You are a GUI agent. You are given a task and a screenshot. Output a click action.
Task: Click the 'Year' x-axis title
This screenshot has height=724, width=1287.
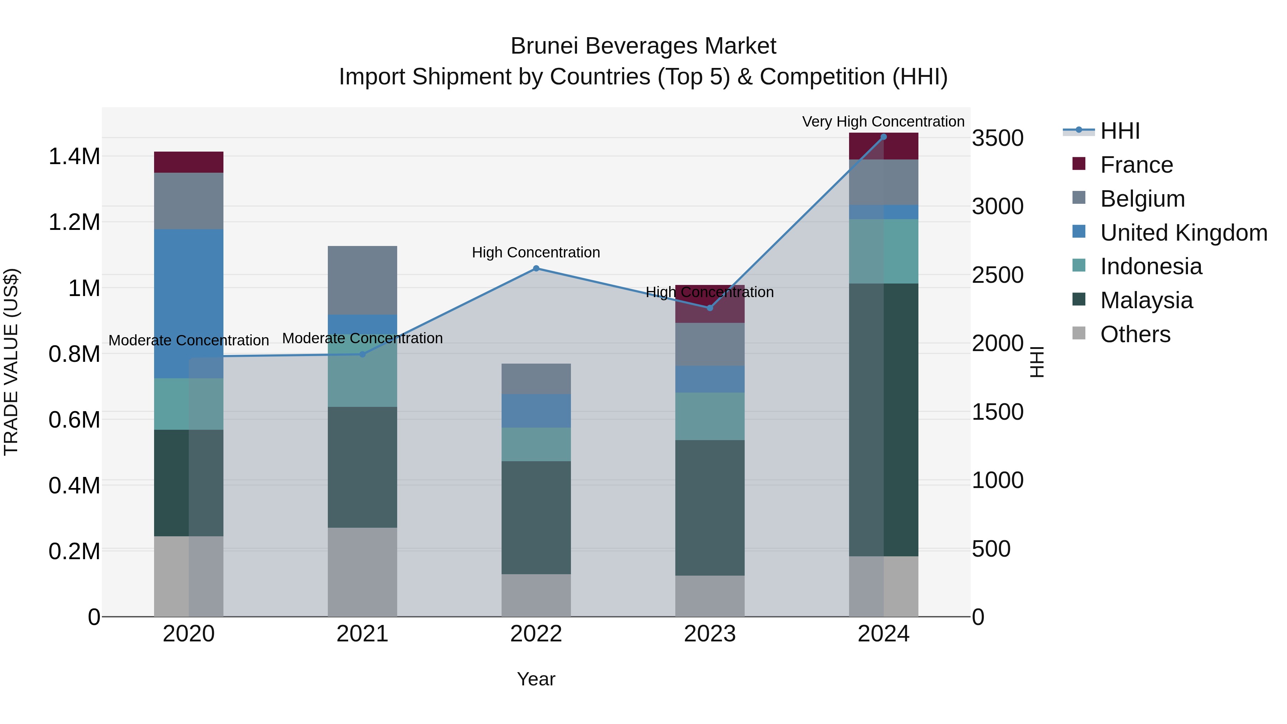coord(536,680)
